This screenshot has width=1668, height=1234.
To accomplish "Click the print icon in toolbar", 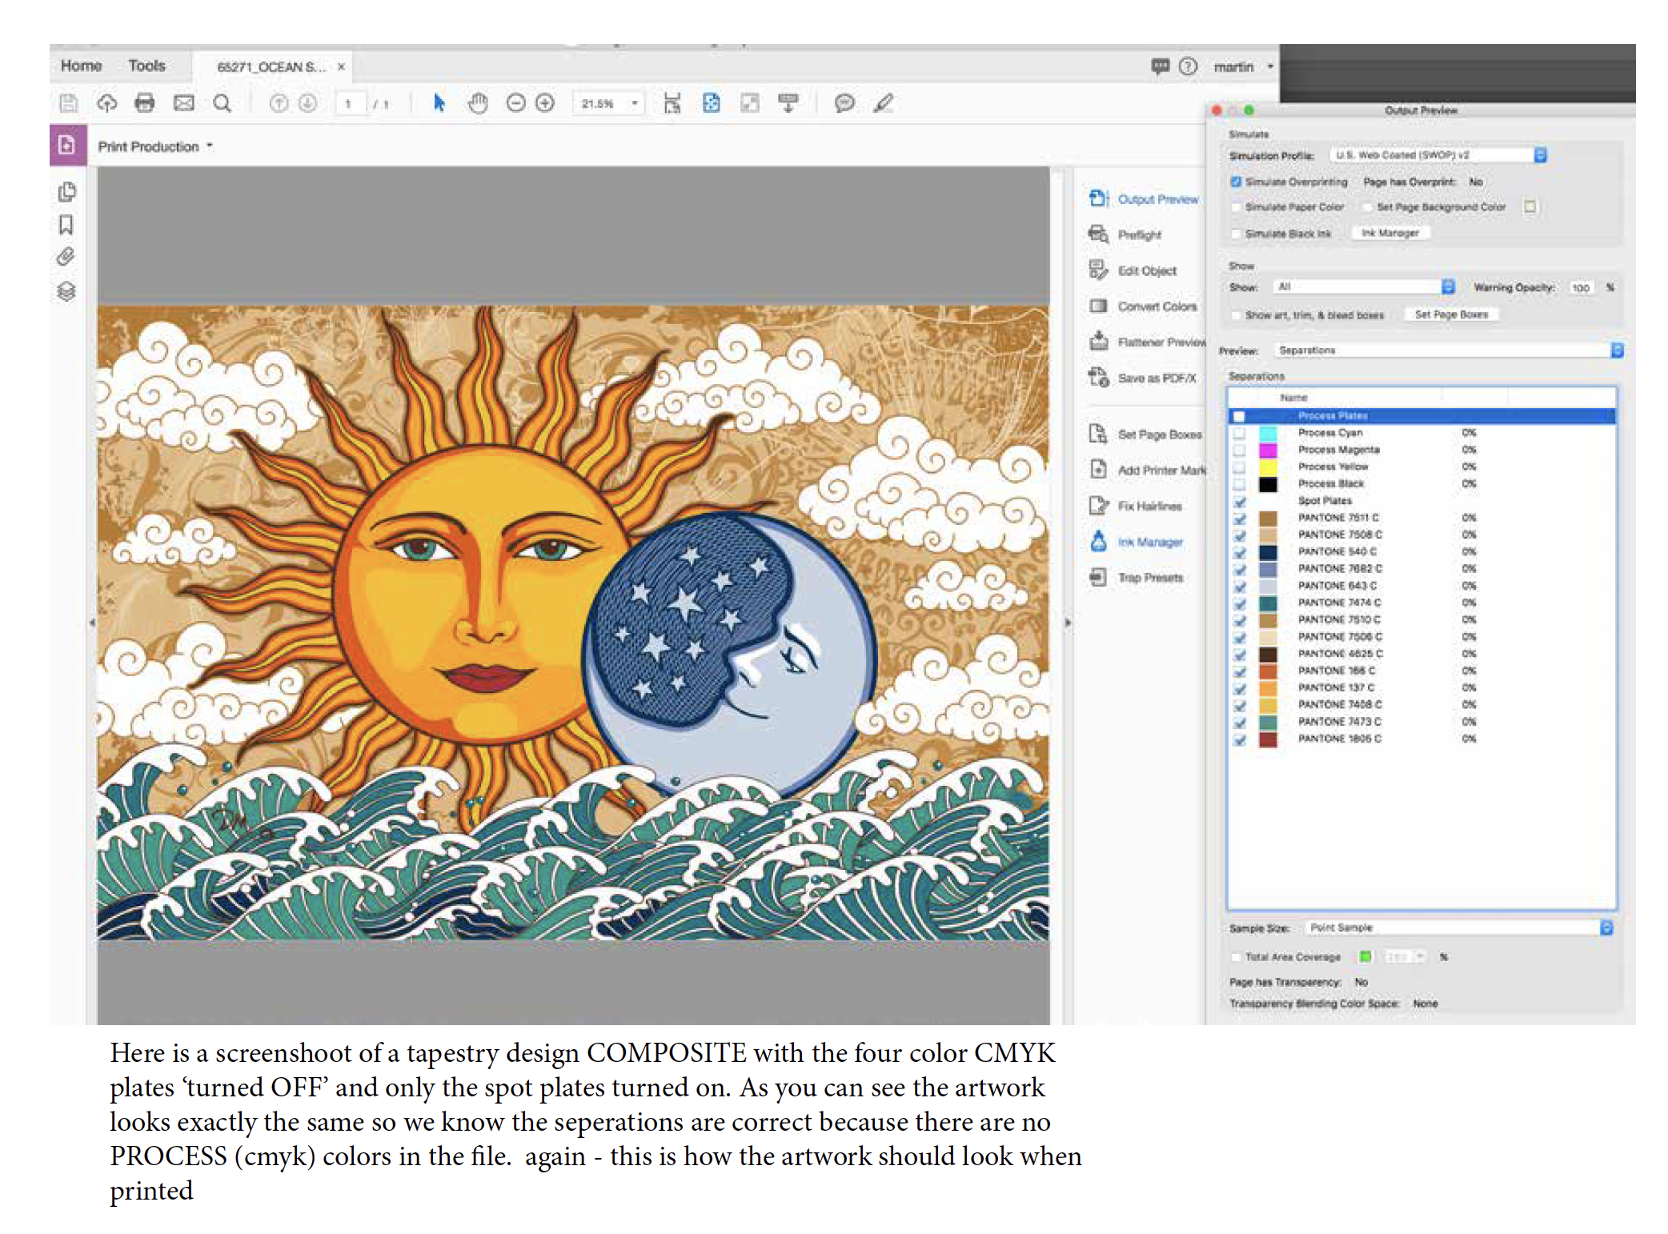I will pyautogui.click(x=145, y=102).
